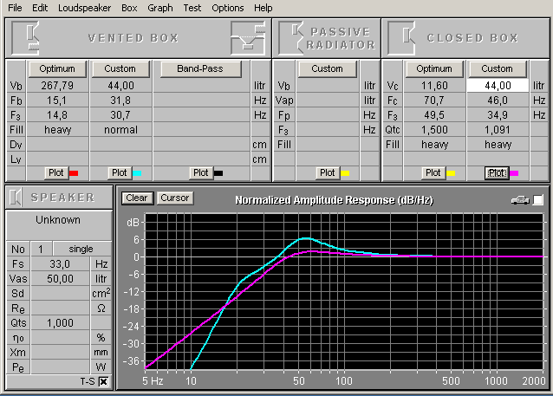Click the vented custom Lv field
The image size is (553, 396).
(x=121, y=159)
